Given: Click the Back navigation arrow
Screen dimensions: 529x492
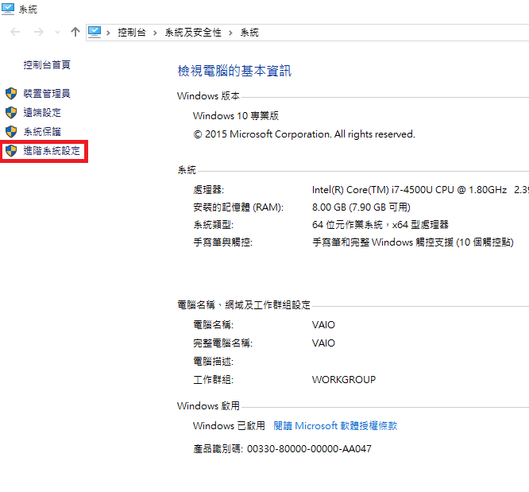Looking at the screenshot, I should (15, 32).
